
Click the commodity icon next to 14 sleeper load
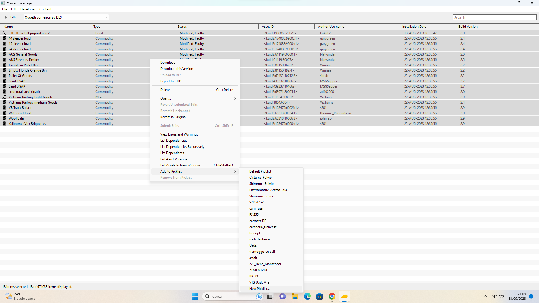[4, 38]
